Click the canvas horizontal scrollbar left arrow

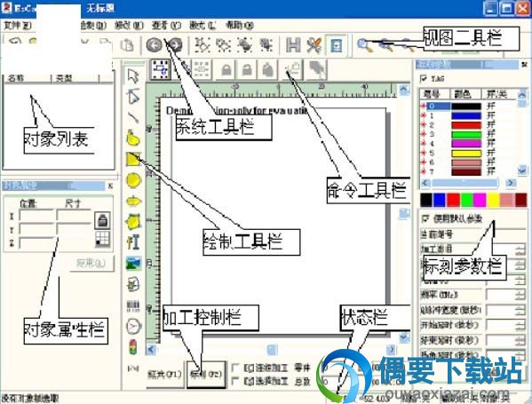[151, 349]
